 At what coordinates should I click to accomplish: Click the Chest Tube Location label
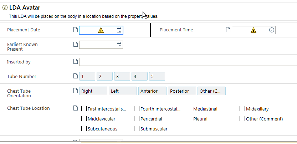pyautogui.click(x=29, y=108)
